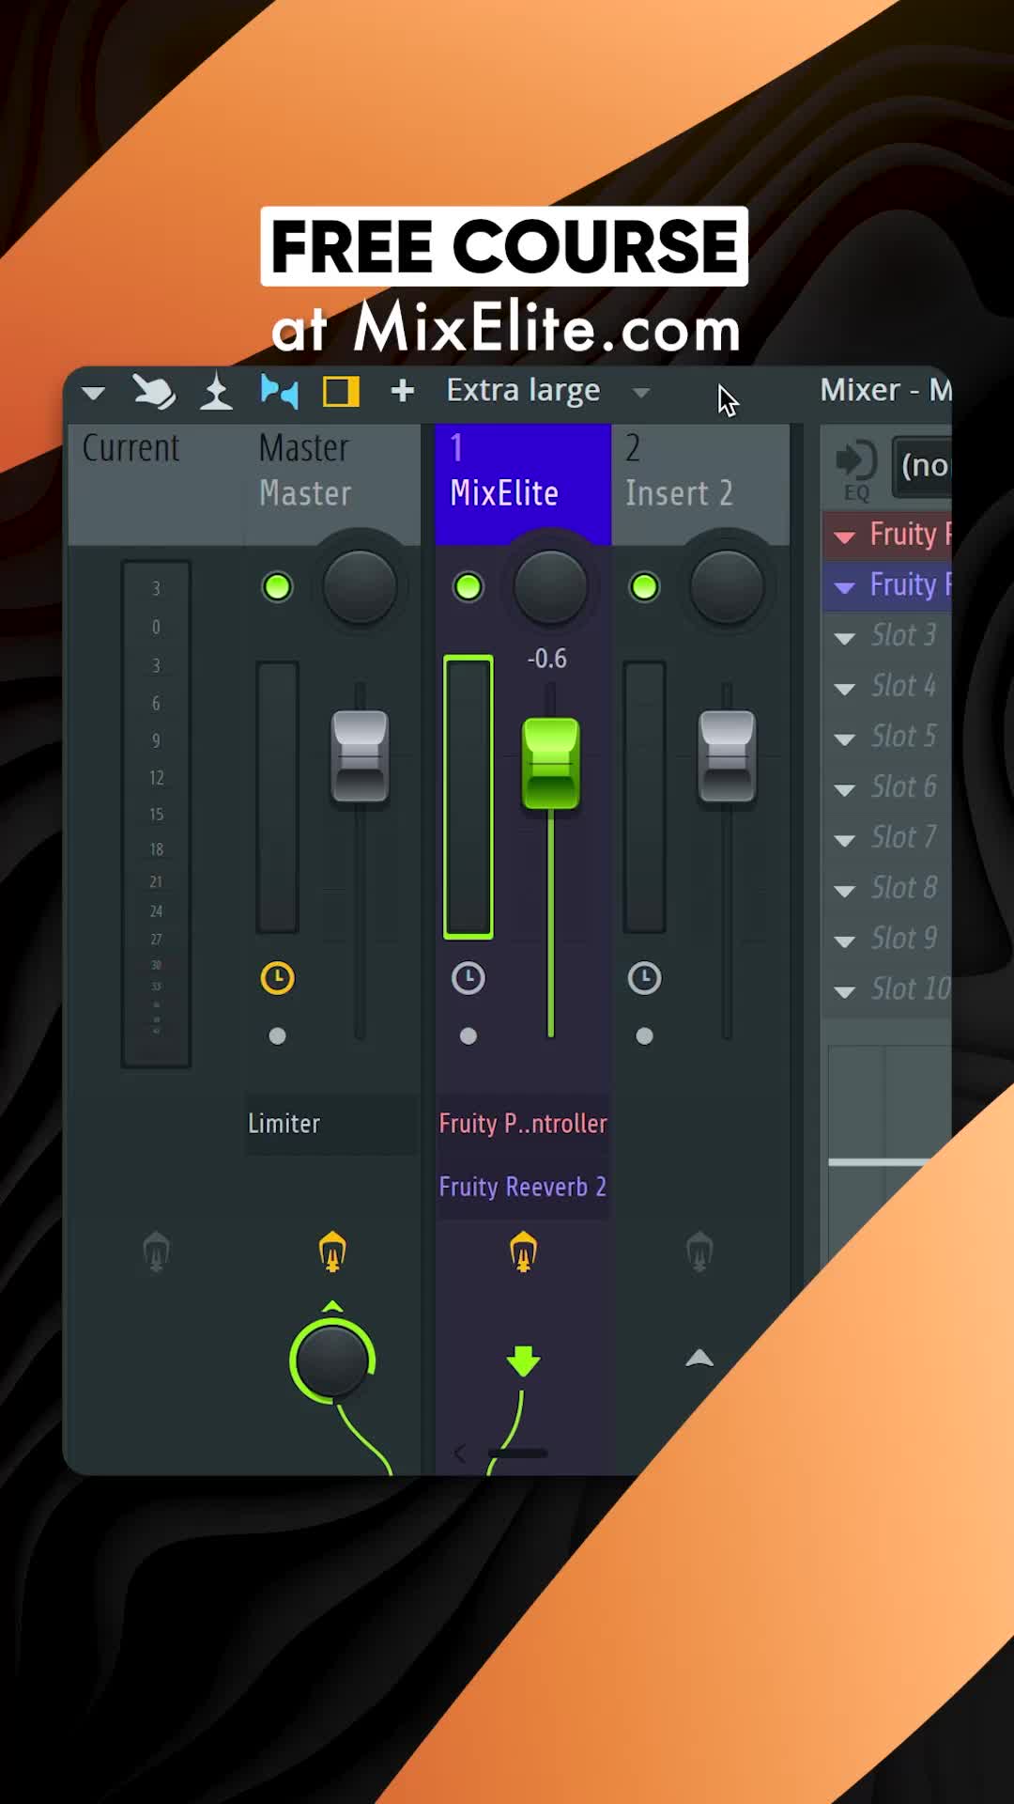Click the Insert 2 track level meter
The height and width of the screenshot is (1804, 1014).
pos(644,797)
